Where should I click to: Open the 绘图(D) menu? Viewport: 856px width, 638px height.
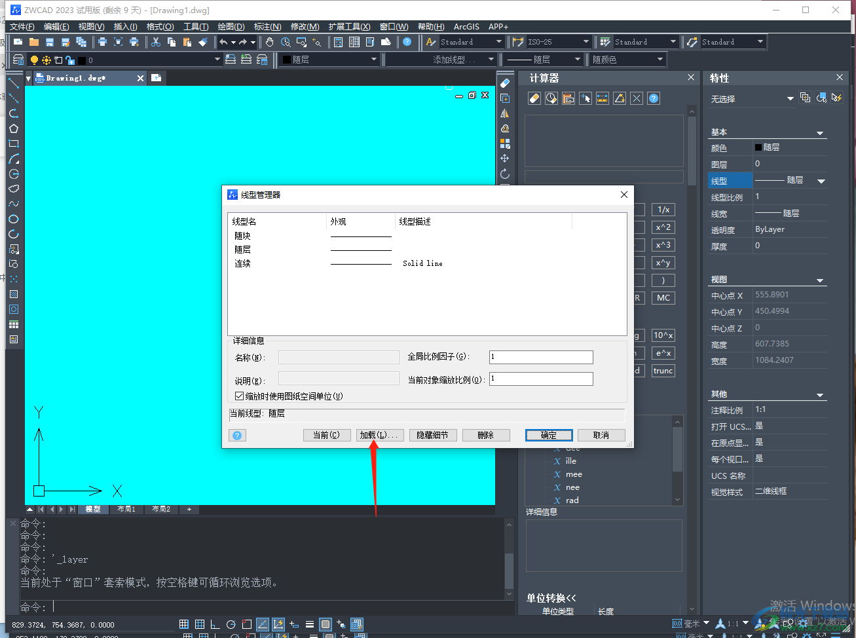click(x=231, y=27)
